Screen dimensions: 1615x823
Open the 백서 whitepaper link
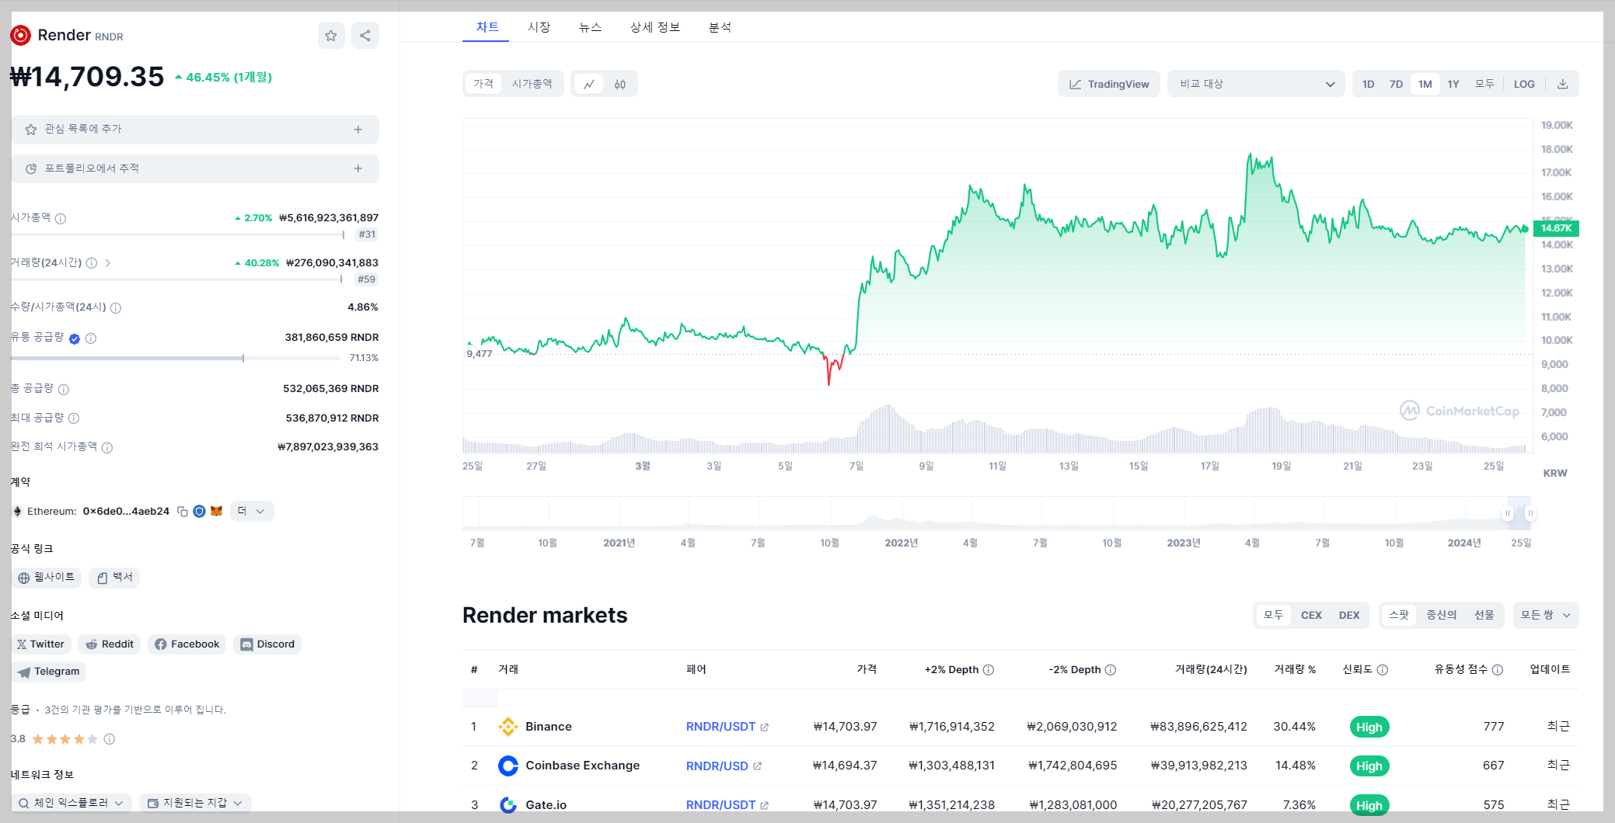[x=114, y=578]
